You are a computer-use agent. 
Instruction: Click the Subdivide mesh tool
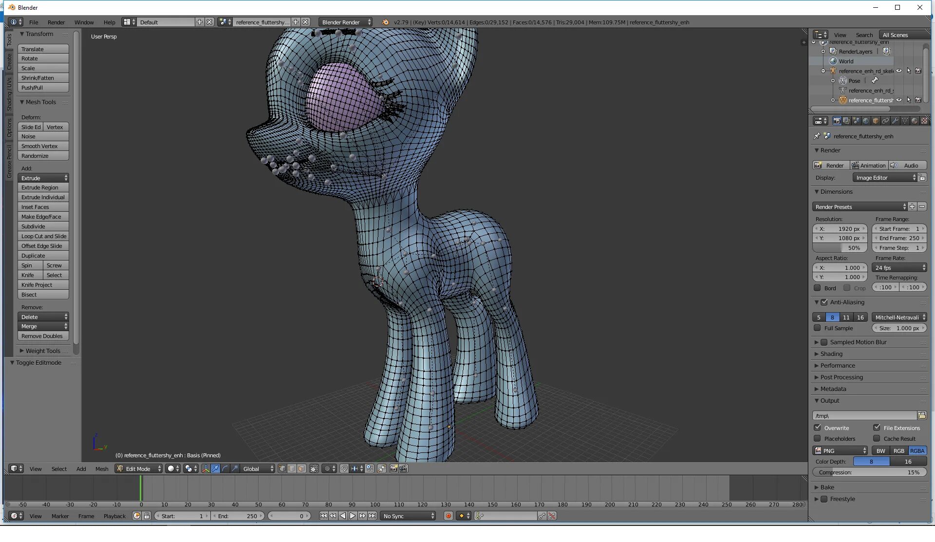tap(34, 226)
